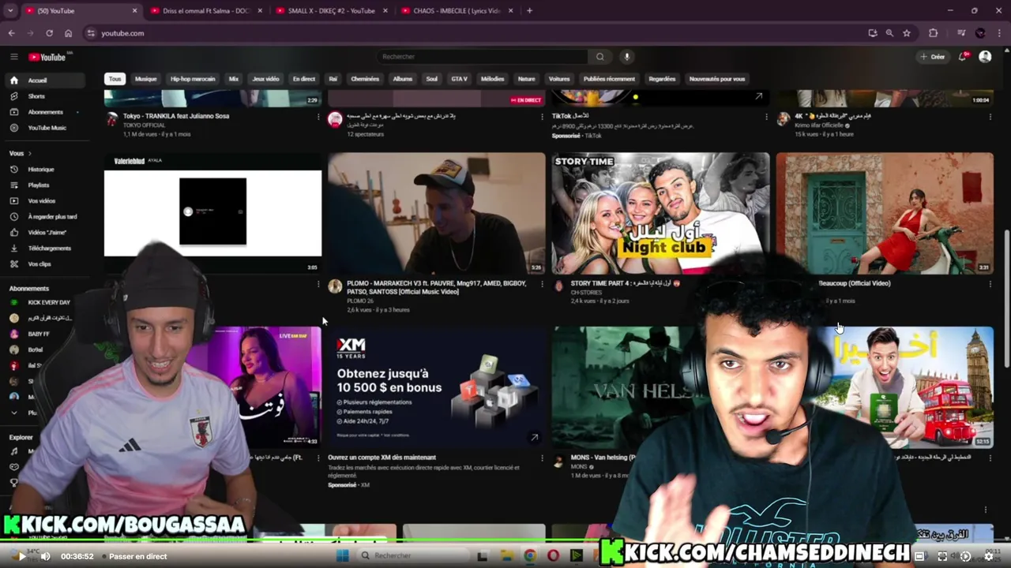This screenshot has height=568, width=1011.
Task: Open Accueil in the sidebar
Action: coord(46,80)
